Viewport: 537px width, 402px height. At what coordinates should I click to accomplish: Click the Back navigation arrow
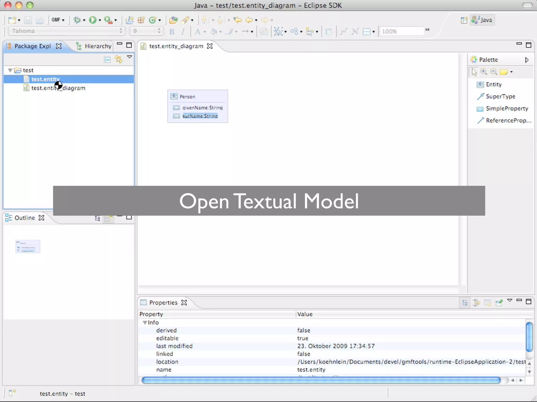(x=249, y=20)
